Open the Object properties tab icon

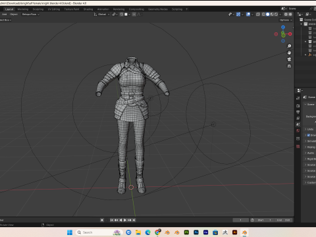point(298,138)
